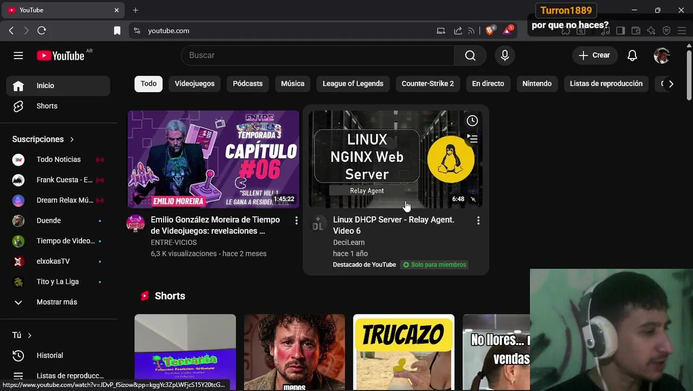Open elxokasTV subscription channel

[x=58, y=261]
